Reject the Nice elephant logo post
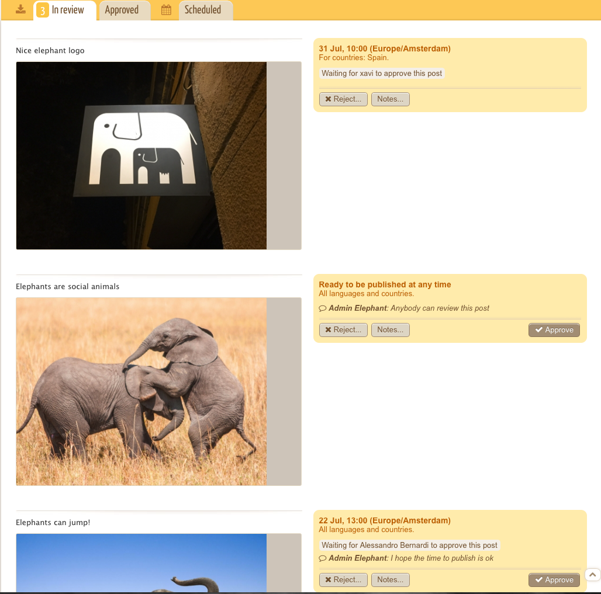The image size is (601, 594). [343, 99]
